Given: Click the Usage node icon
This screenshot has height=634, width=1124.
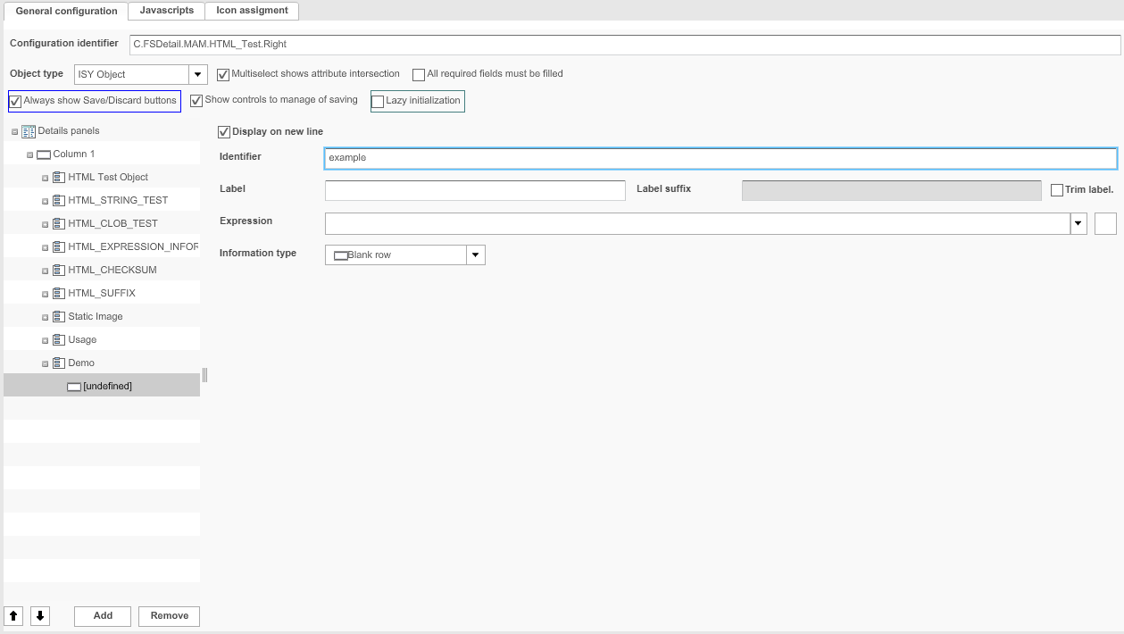Looking at the screenshot, I should point(59,339).
